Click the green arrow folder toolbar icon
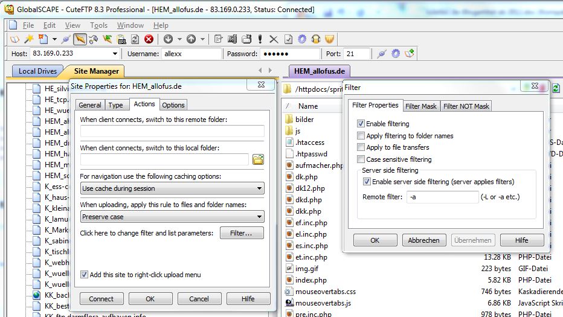 [108, 39]
